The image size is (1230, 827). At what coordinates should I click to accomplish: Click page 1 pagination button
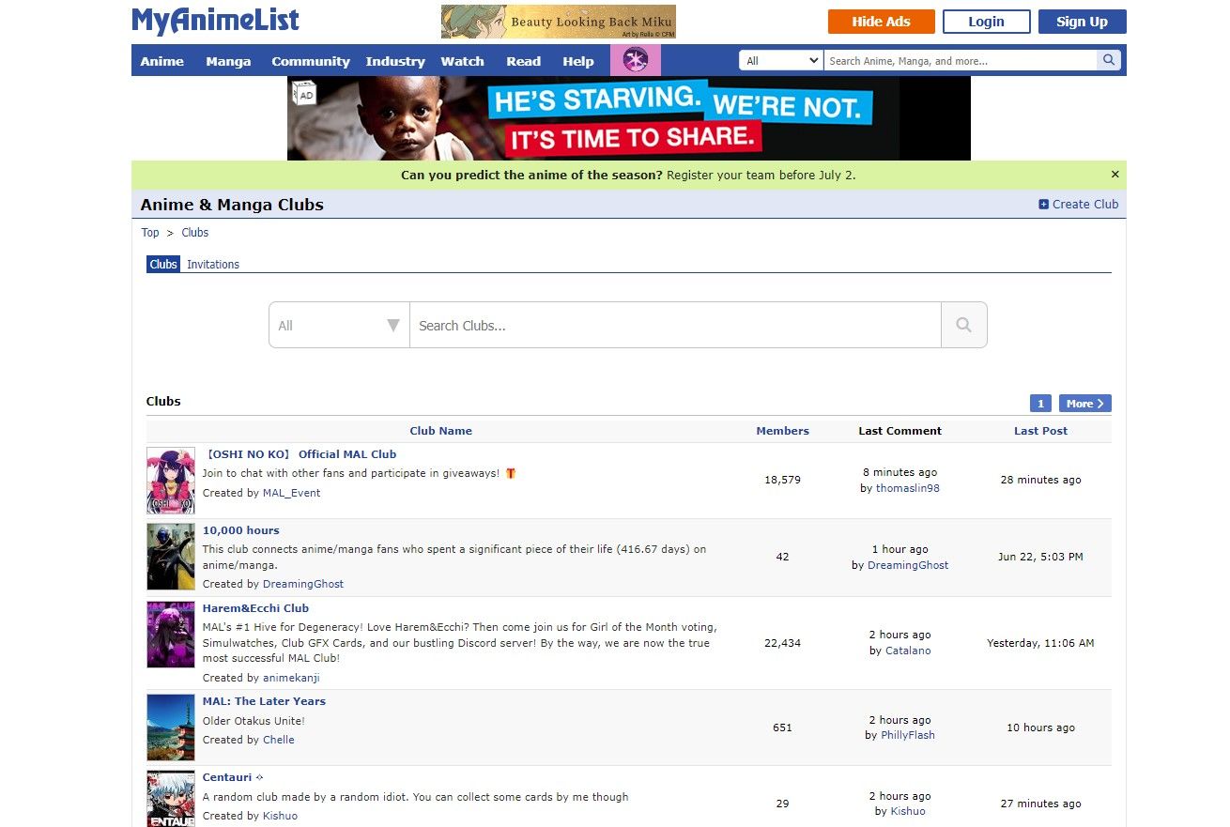click(1040, 404)
